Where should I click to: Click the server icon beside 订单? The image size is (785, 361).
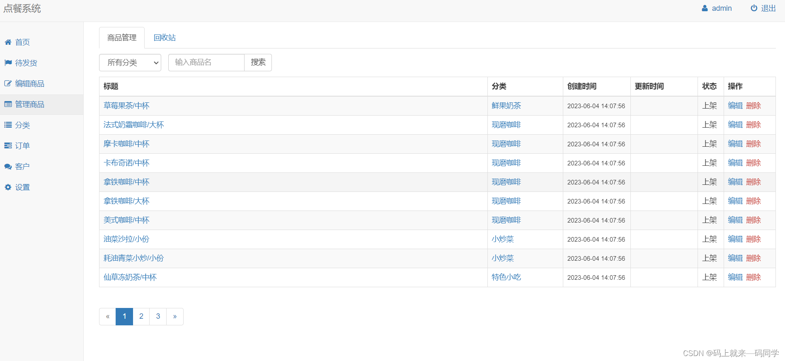8,146
